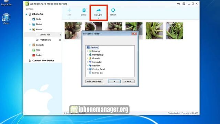
Task: Open Media section in sidebar
Action: pyautogui.click(x=38, y=19)
